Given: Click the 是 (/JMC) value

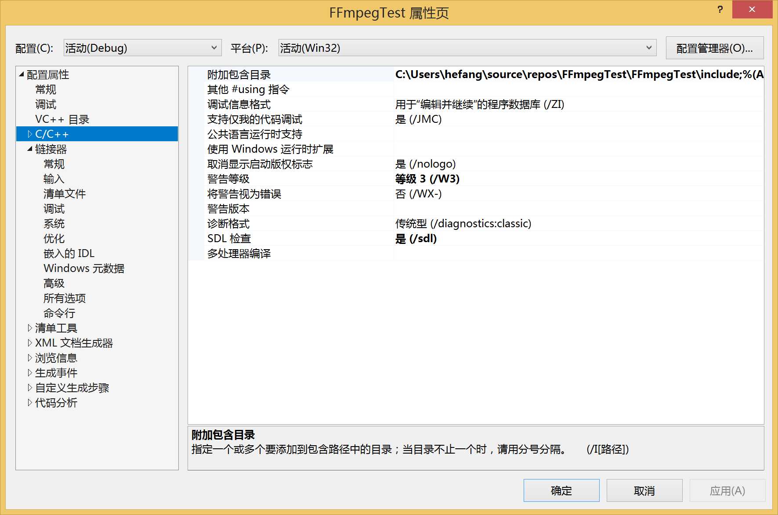Looking at the screenshot, I should [418, 119].
